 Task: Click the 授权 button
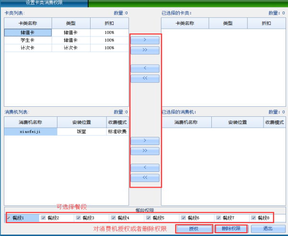tap(194, 229)
